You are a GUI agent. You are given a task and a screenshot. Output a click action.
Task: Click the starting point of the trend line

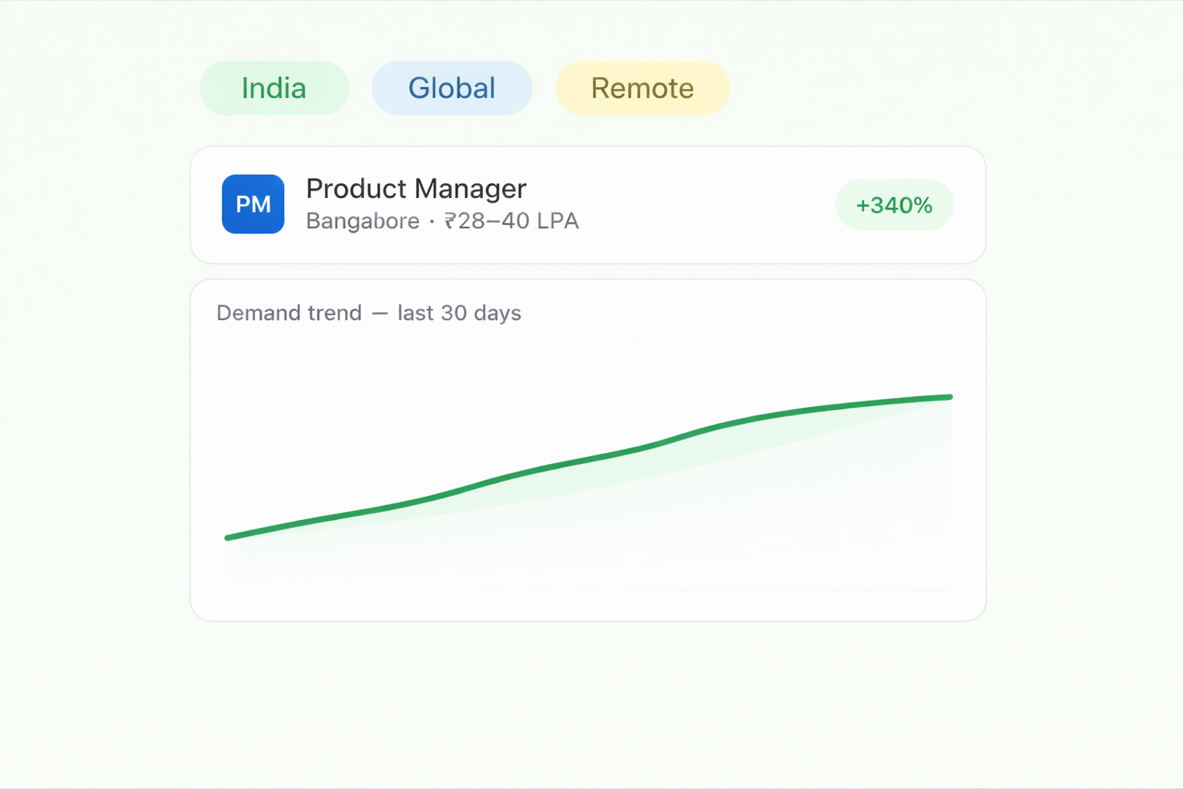coord(228,538)
